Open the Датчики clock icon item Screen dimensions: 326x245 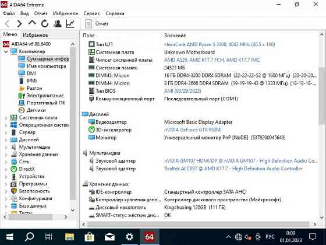pos(22,110)
